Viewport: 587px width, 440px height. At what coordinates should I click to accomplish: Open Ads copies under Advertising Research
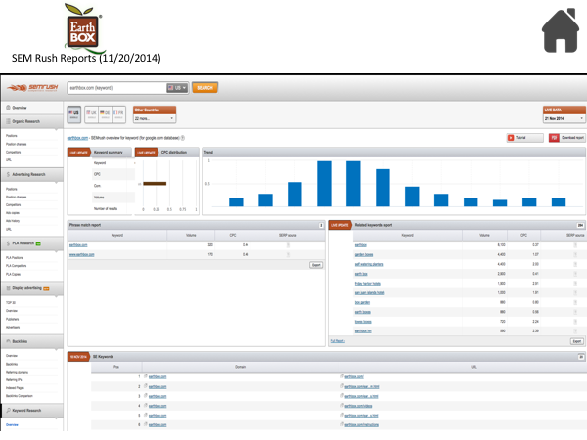coord(13,213)
